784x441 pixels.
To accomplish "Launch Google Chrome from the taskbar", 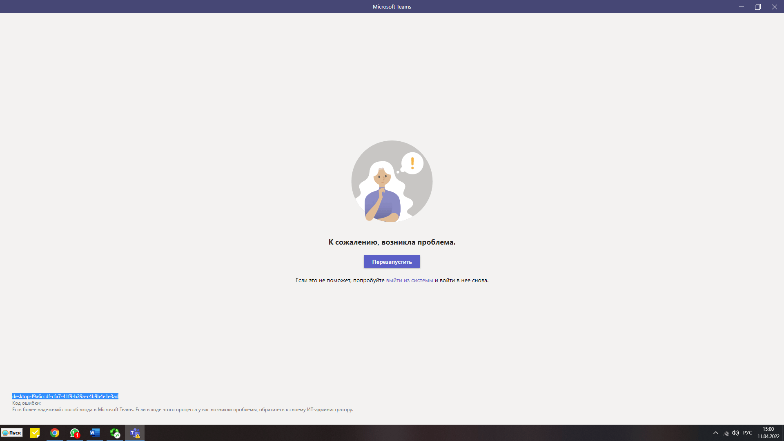I will click(x=55, y=433).
